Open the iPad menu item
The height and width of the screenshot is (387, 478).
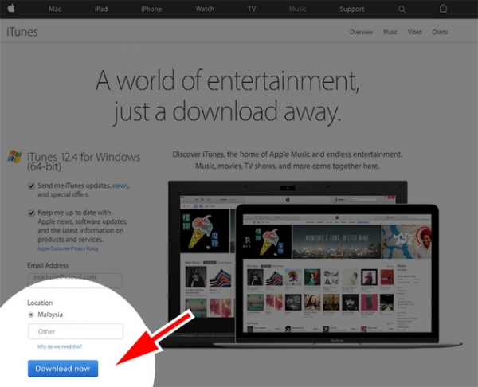[x=101, y=9]
